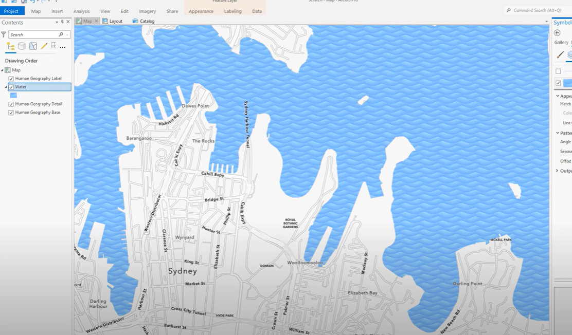Select the List By Drawing Order icon
Viewport: 572px width, 335px height.
10,46
